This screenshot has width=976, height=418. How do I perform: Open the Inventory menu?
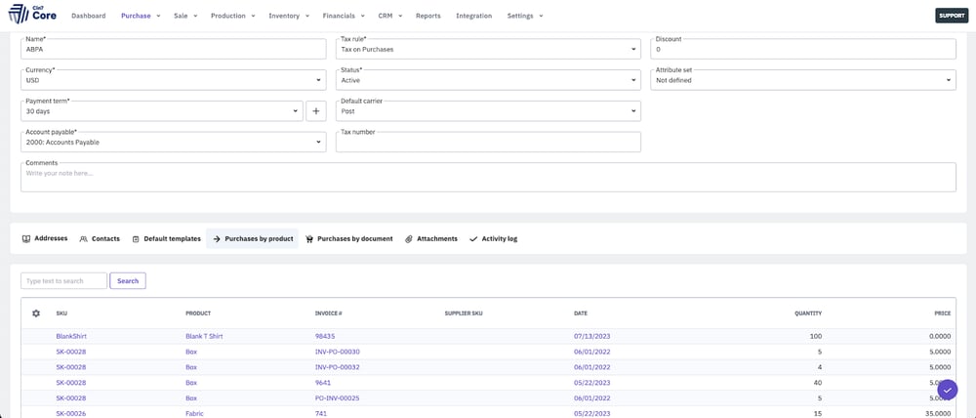289,16
